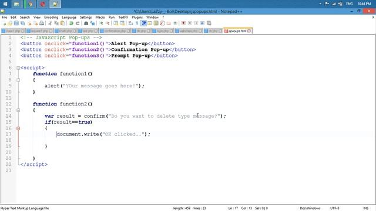Toggle Show All Characters pilcrow icon
This screenshot has height=211, width=376.
click(x=137, y=23)
